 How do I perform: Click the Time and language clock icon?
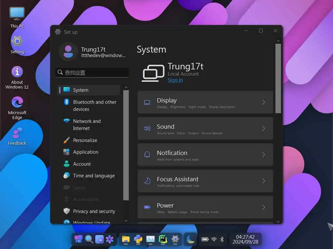pyautogui.click(x=66, y=175)
